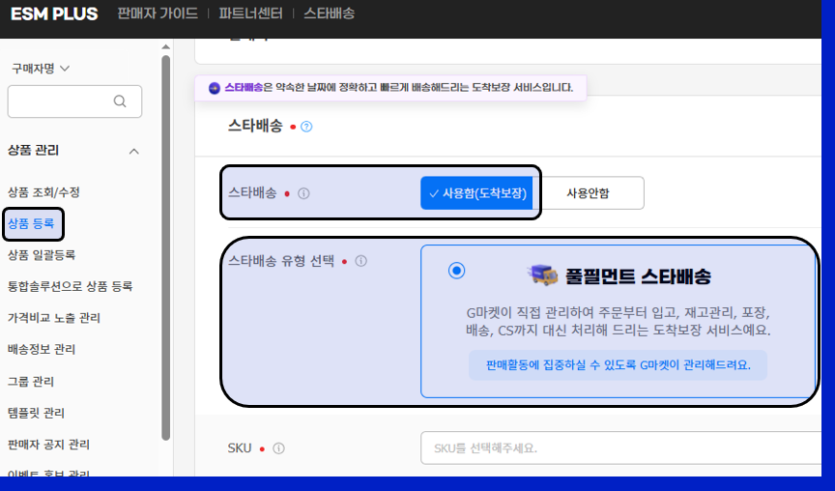Open the 파트너센터 link
This screenshot has width=835, height=491.
tap(250, 14)
